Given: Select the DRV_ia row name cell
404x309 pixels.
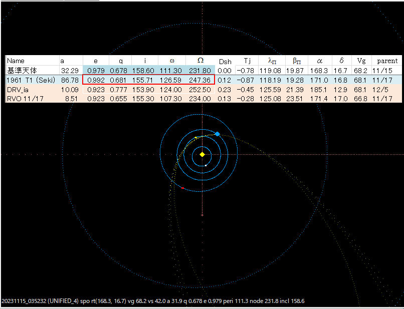Looking at the screenshot, I should (18, 89).
